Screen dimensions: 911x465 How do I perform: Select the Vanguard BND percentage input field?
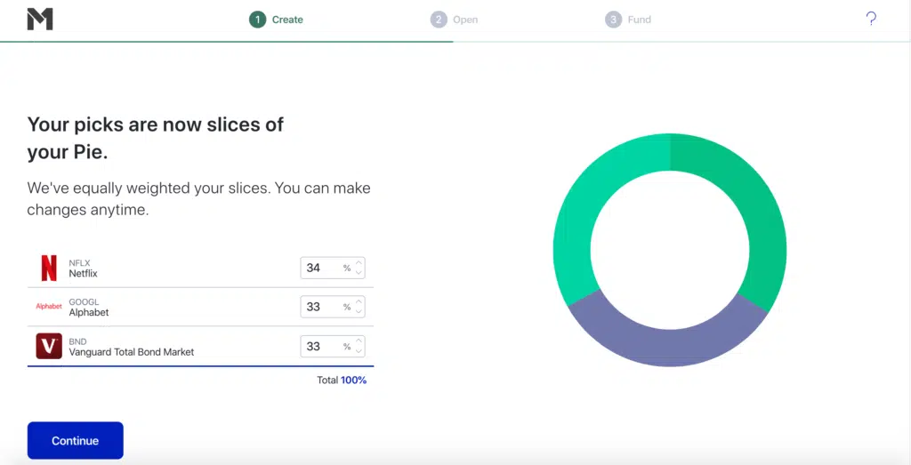pos(322,346)
